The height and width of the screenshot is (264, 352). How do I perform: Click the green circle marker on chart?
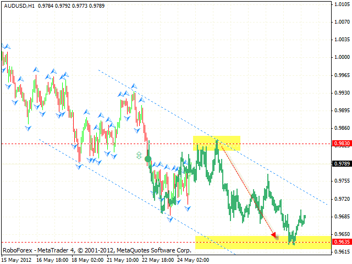click(x=147, y=158)
